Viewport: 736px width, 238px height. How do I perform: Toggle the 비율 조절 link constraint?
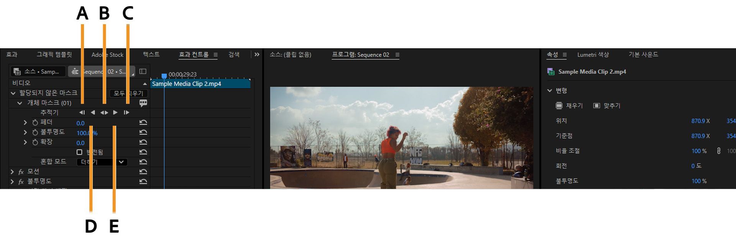coord(719,151)
